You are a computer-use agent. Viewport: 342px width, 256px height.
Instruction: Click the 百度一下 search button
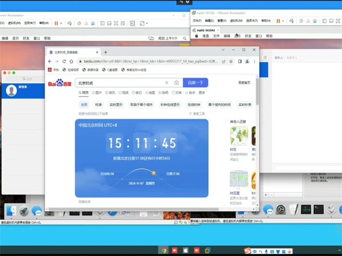coord(195,83)
